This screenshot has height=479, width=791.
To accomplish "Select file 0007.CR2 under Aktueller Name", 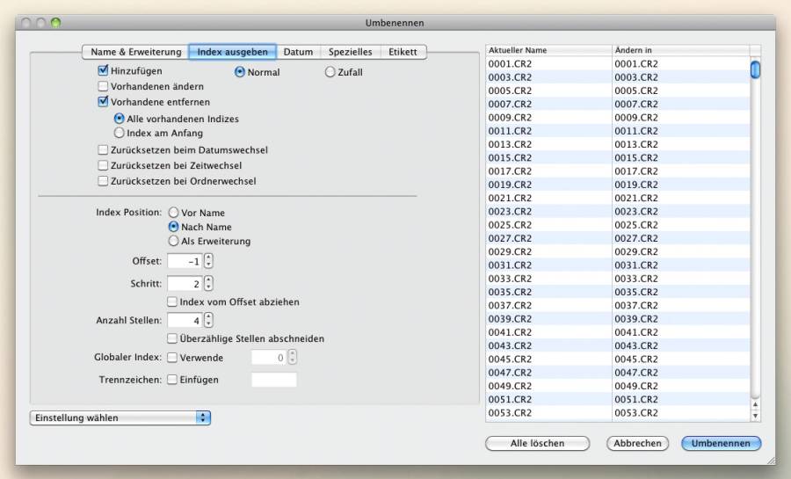I will point(510,104).
